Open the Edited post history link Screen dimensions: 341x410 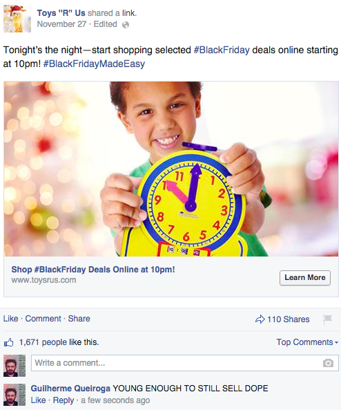pos(105,24)
